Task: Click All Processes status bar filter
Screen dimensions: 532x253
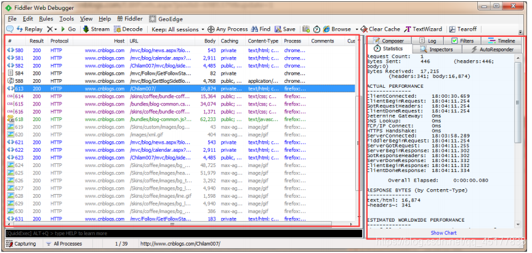Action: [x=65, y=244]
